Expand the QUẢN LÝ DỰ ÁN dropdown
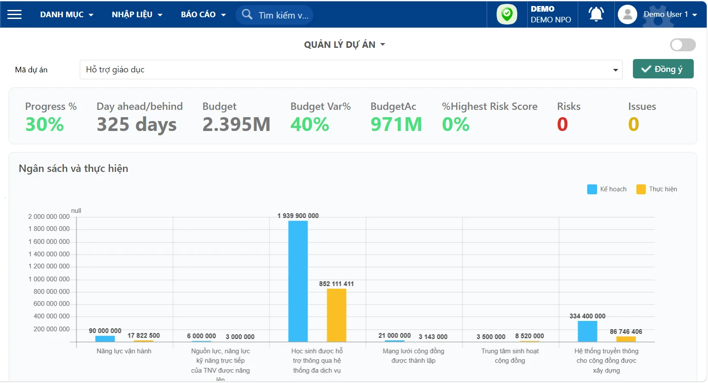Screen dimensions: 708x383 pos(344,45)
